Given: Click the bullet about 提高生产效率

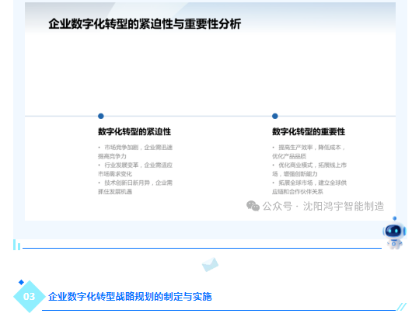Looking at the screenshot, I should (309, 152).
